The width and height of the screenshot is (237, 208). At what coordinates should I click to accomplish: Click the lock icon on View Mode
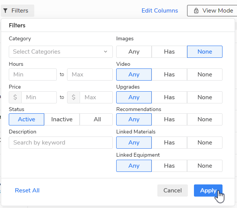pos(196,11)
